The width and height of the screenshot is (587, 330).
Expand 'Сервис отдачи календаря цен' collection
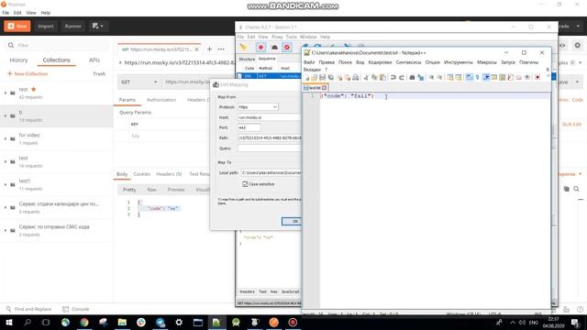pos(6,207)
